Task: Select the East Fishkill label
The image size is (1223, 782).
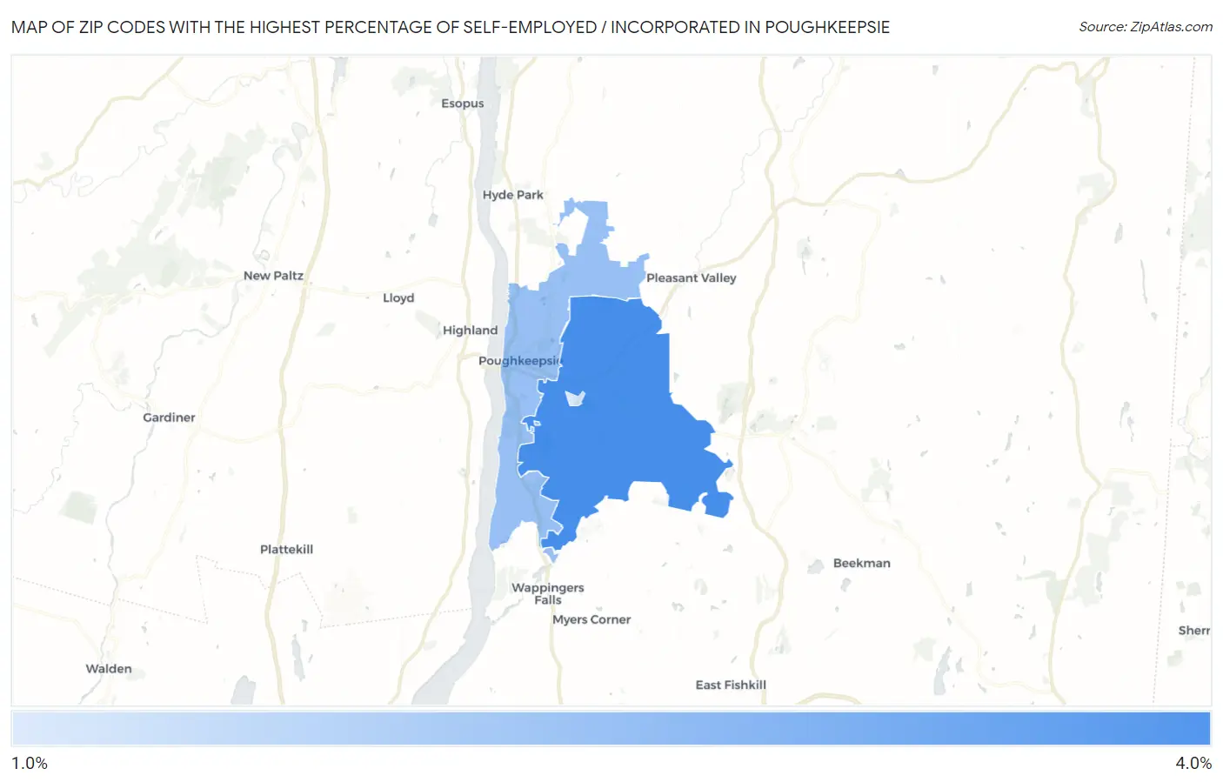Action: 731,685
